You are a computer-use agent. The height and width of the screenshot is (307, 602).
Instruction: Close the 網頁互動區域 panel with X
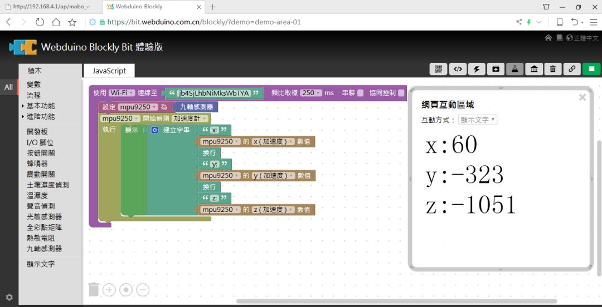[582, 97]
